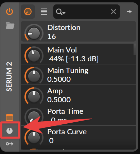Click into the parameter search field

click(87, 12)
